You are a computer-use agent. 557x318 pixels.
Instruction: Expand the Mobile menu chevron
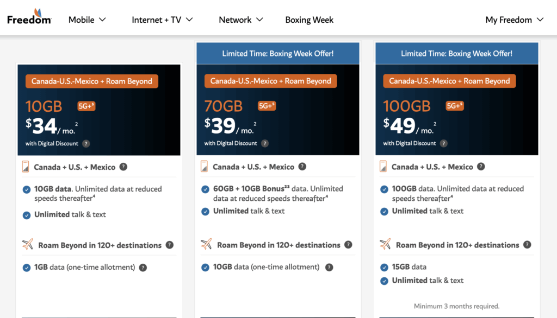coord(102,20)
